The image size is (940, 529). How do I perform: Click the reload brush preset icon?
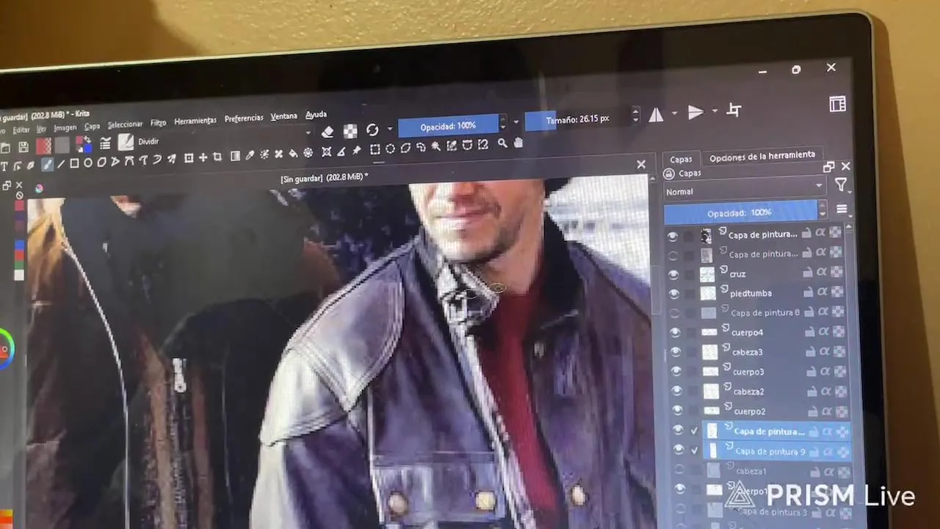[372, 130]
